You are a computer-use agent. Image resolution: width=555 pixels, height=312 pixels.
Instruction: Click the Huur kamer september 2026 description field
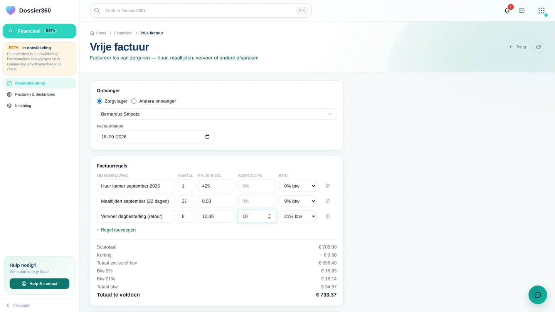136,186
